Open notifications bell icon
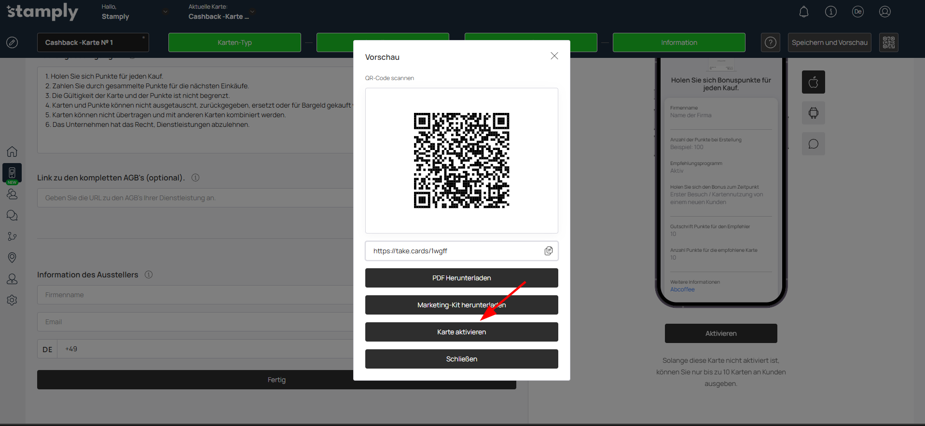The width and height of the screenshot is (925, 426). pyautogui.click(x=803, y=12)
